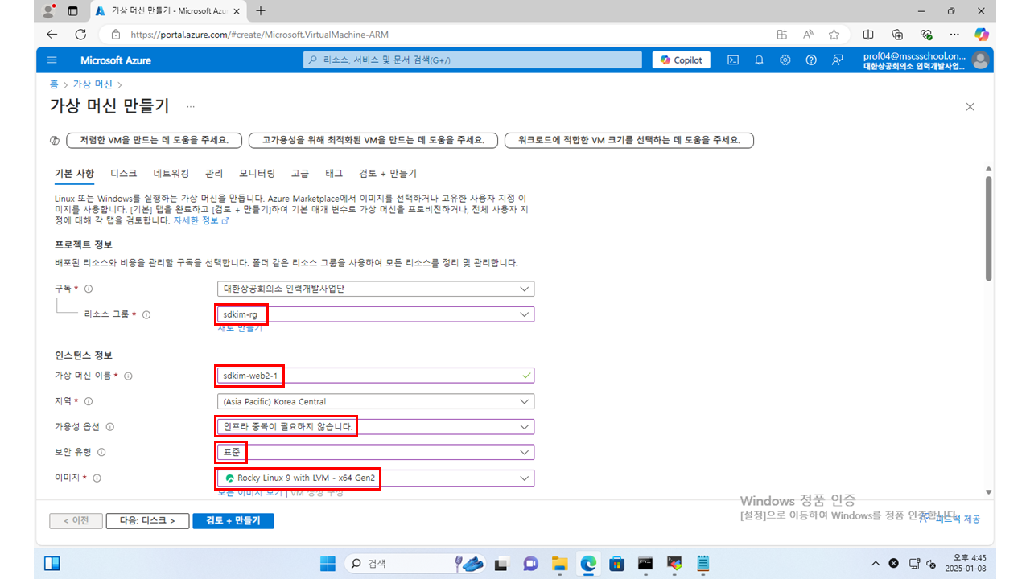Switch to the 모니터링 tab
1030x579 pixels.
[x=257, y=174]
